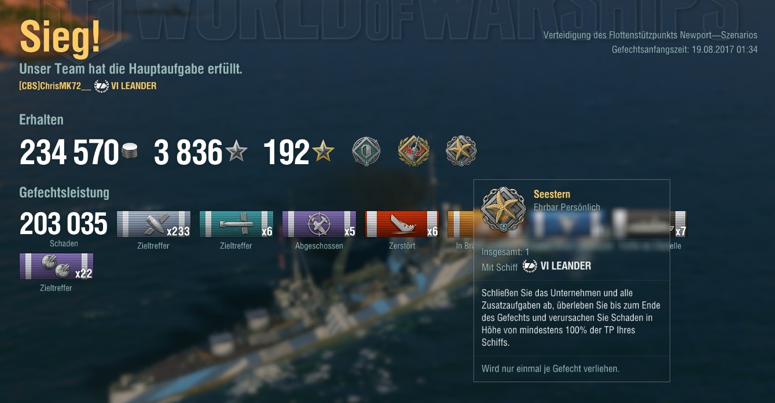Open player name [CBS]ChrisMK72__
The image size is (775, 403).
pyautogui.click(x=55, y=86)
